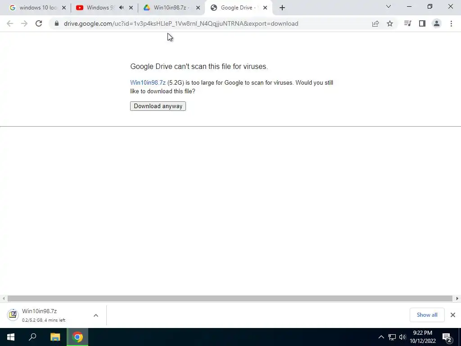The image size is (461, 346).
Task: Click the Download anyway button
Action: 158,106
